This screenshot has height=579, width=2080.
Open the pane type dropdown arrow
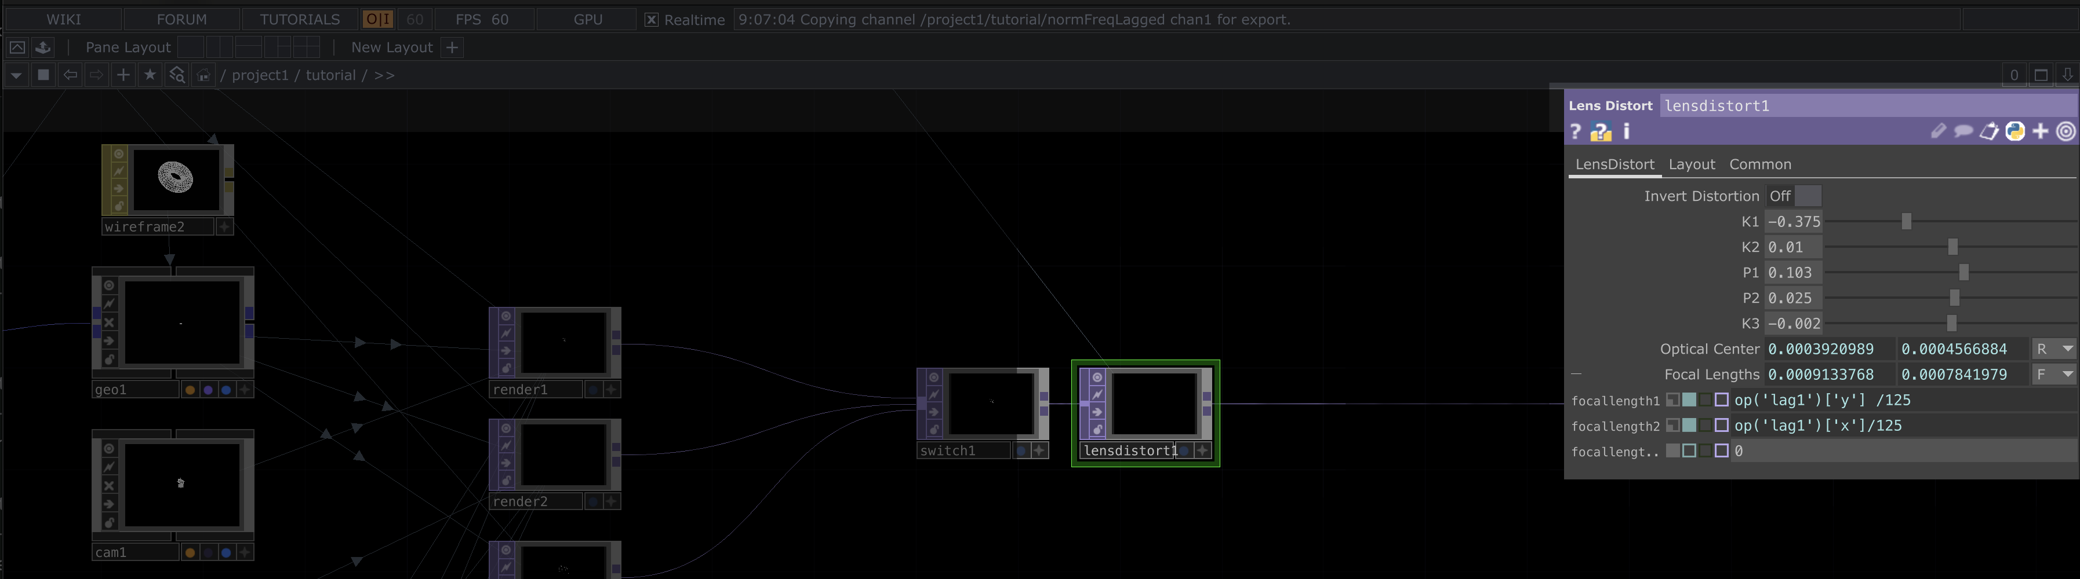[15, 75]
